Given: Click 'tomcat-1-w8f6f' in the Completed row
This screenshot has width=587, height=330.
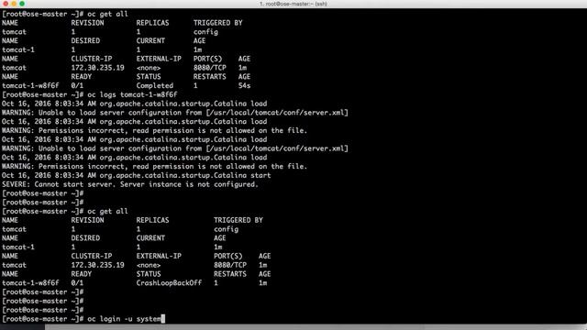Looking at the screenshot, I should click(x=30, y=85).
